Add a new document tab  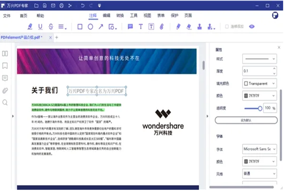[57, 38]
